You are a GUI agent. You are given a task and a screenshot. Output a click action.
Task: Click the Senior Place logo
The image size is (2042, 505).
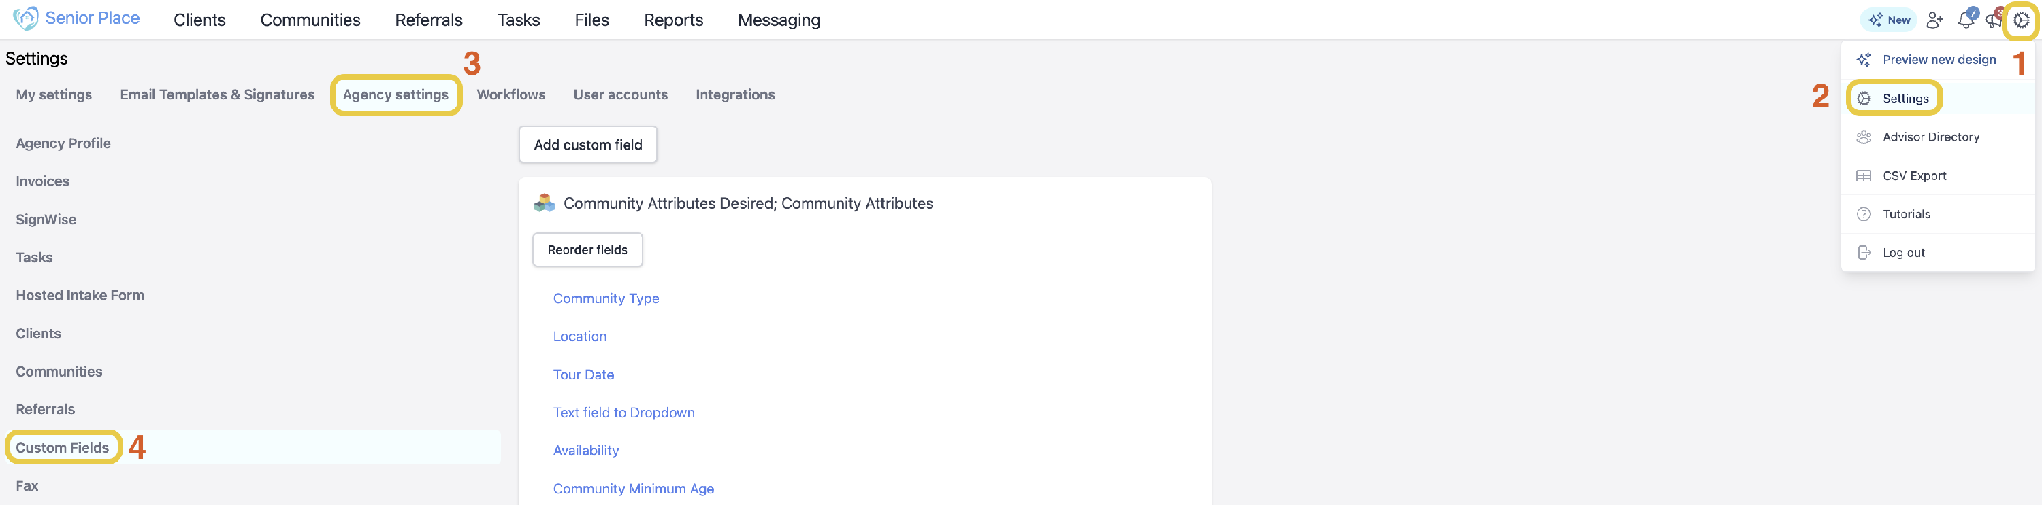(76, 18)
